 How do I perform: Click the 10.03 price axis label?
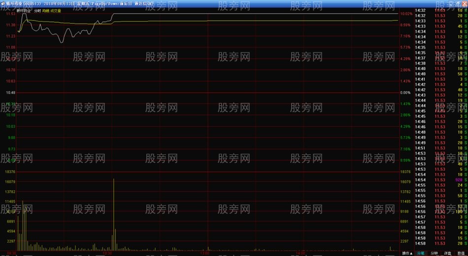11,126
